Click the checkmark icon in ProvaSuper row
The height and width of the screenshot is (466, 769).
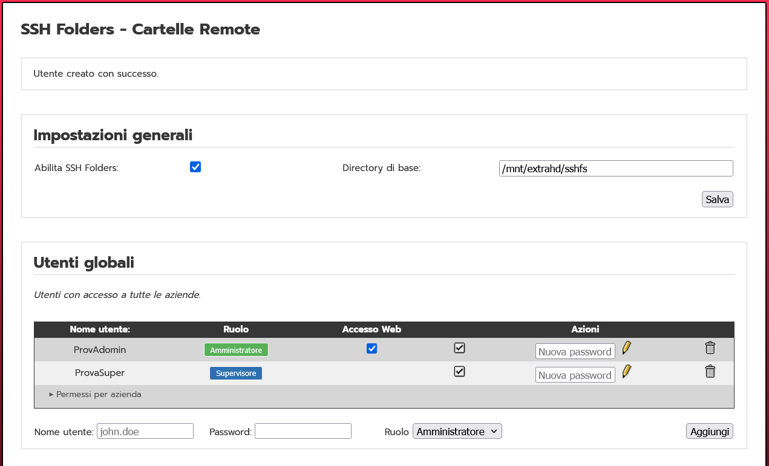[x=459, y=372]
